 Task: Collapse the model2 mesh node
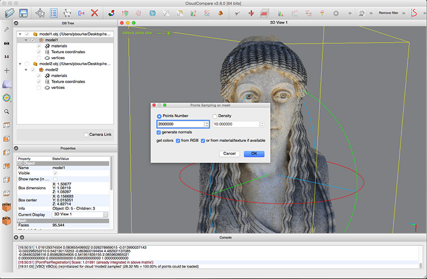point(26,70)
